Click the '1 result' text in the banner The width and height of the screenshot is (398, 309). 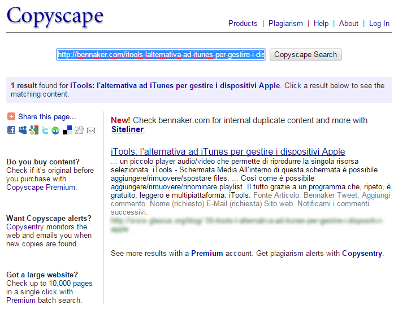24,85
